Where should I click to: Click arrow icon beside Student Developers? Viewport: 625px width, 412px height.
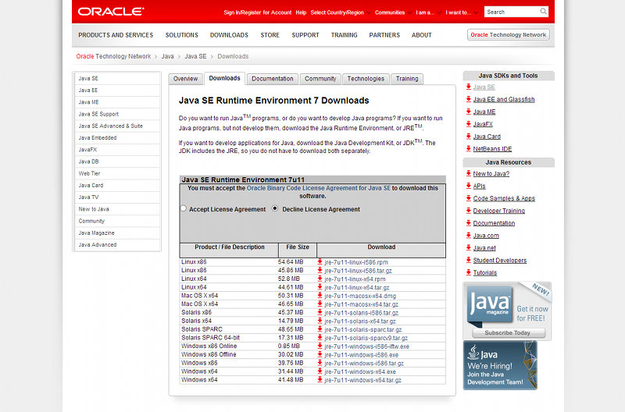468,260
